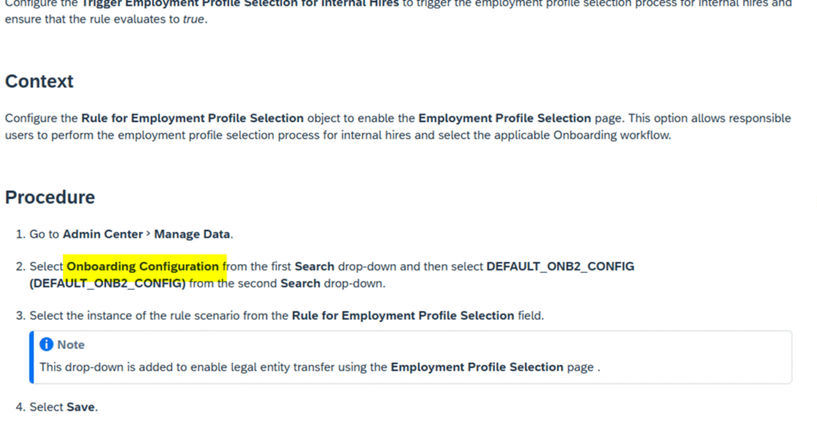Click Rule for Employment Profile Selection in the Context paragraph
817x431 pixels.
point(192,118)
